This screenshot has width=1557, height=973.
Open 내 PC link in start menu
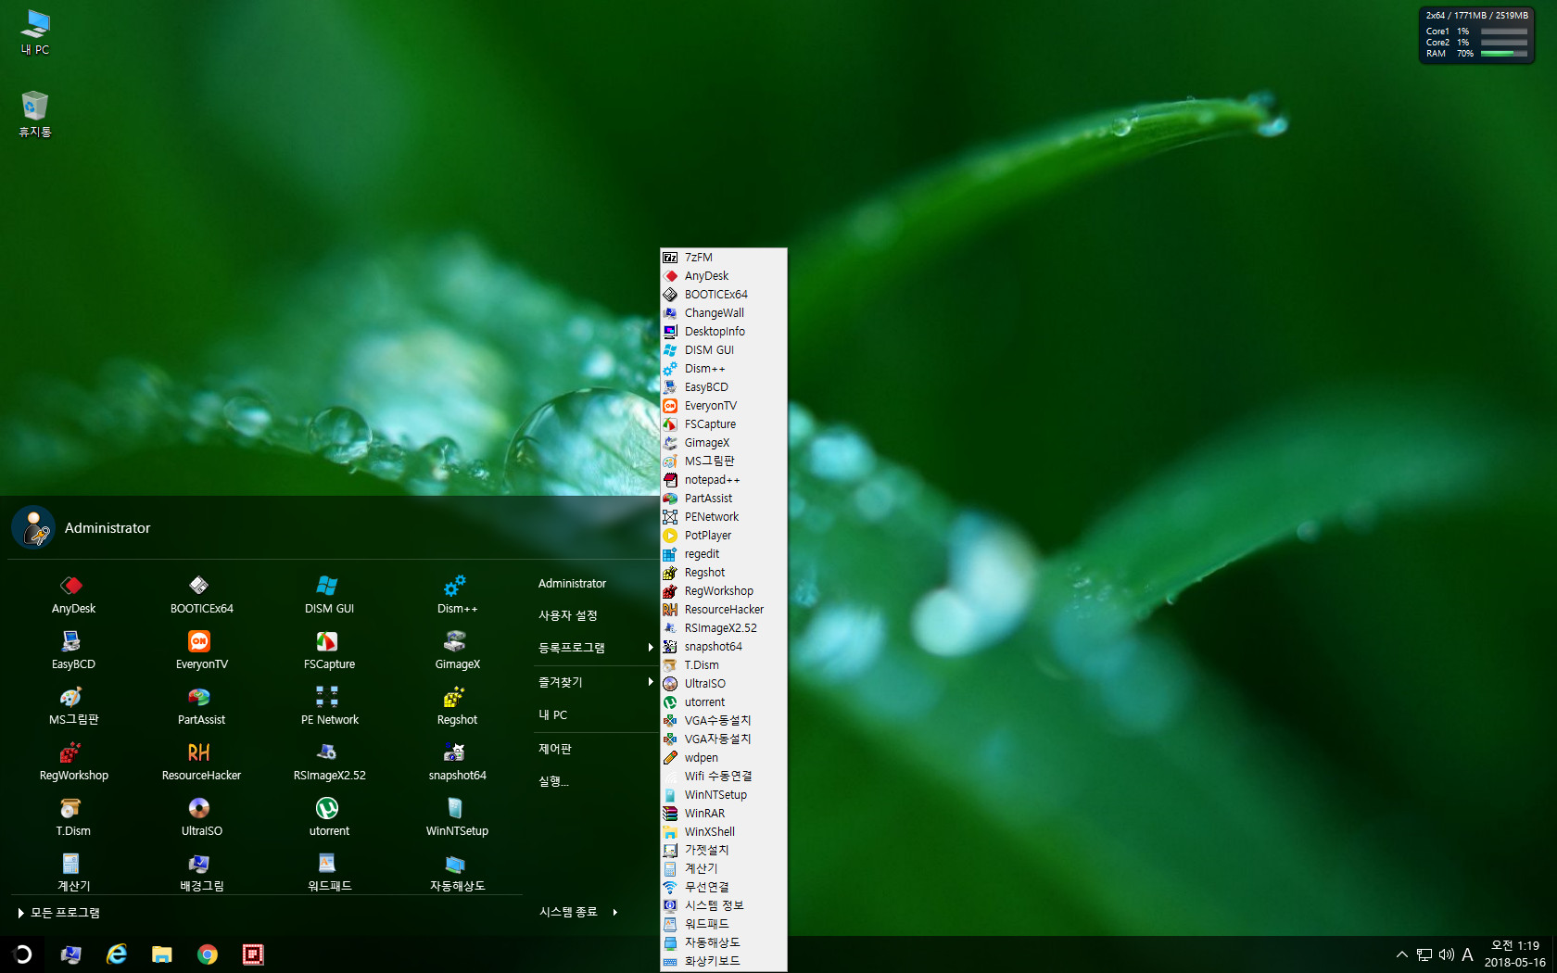[553, 715]
